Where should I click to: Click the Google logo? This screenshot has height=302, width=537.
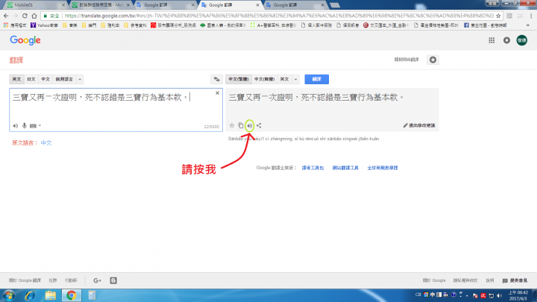pyautogui.click(x=25, y=40)
